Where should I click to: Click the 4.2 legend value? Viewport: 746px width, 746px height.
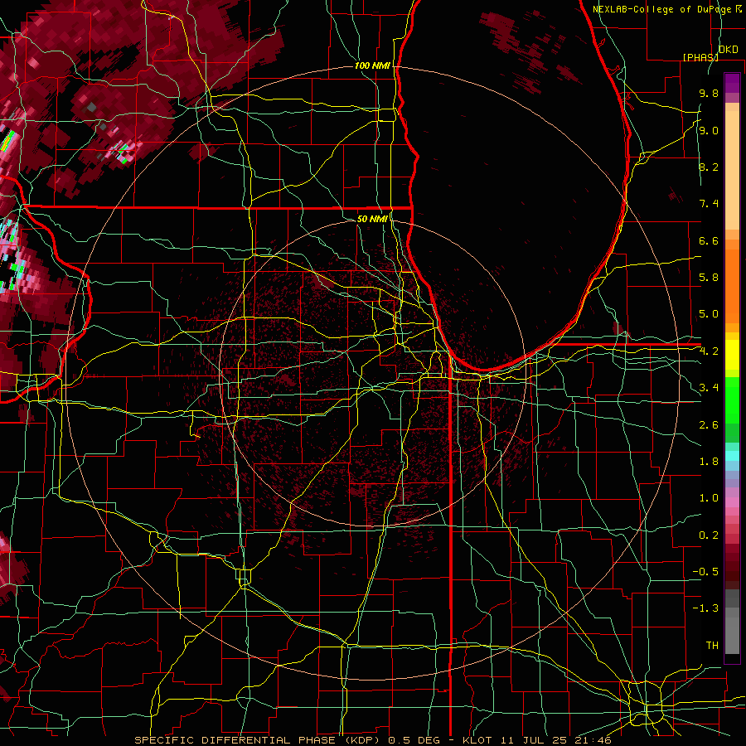[x=709, y=351]
